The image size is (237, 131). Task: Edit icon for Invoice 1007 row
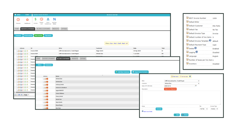19,54
